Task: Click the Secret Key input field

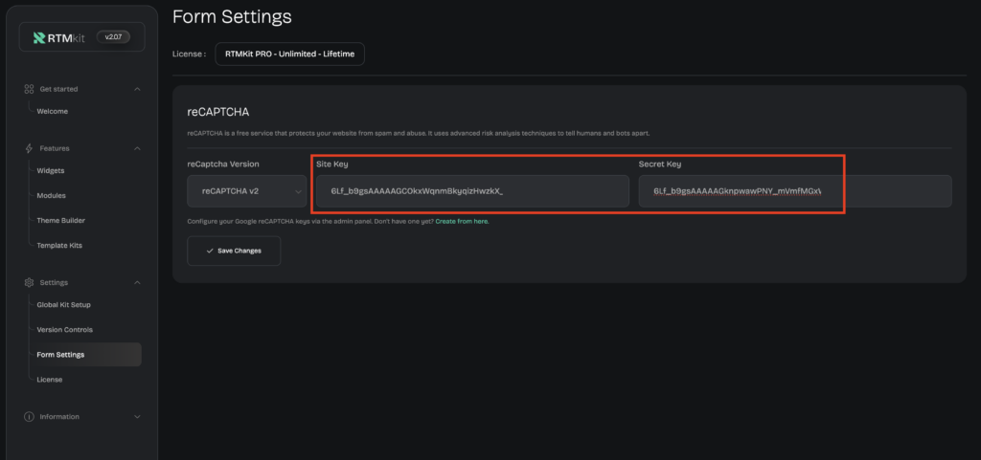Action: tap(795, 191)
